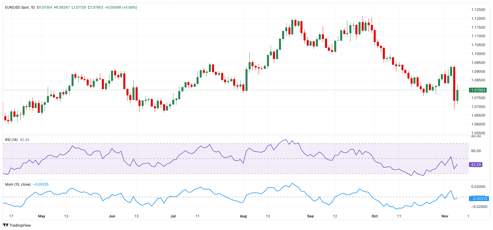Click the TradingView logo icon
The height and width of the screenshot is (230, 493).
5,225
